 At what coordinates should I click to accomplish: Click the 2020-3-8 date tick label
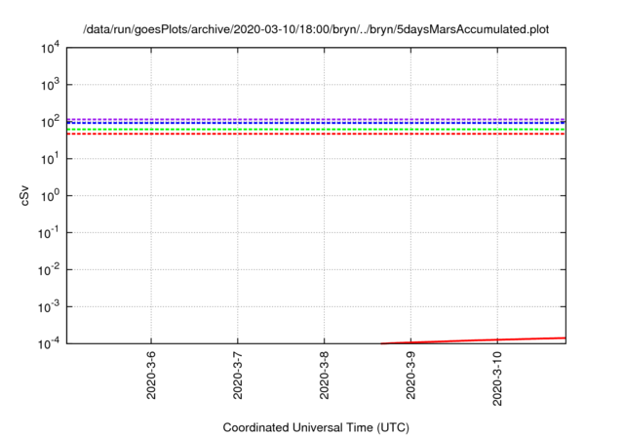pos(325,376)
